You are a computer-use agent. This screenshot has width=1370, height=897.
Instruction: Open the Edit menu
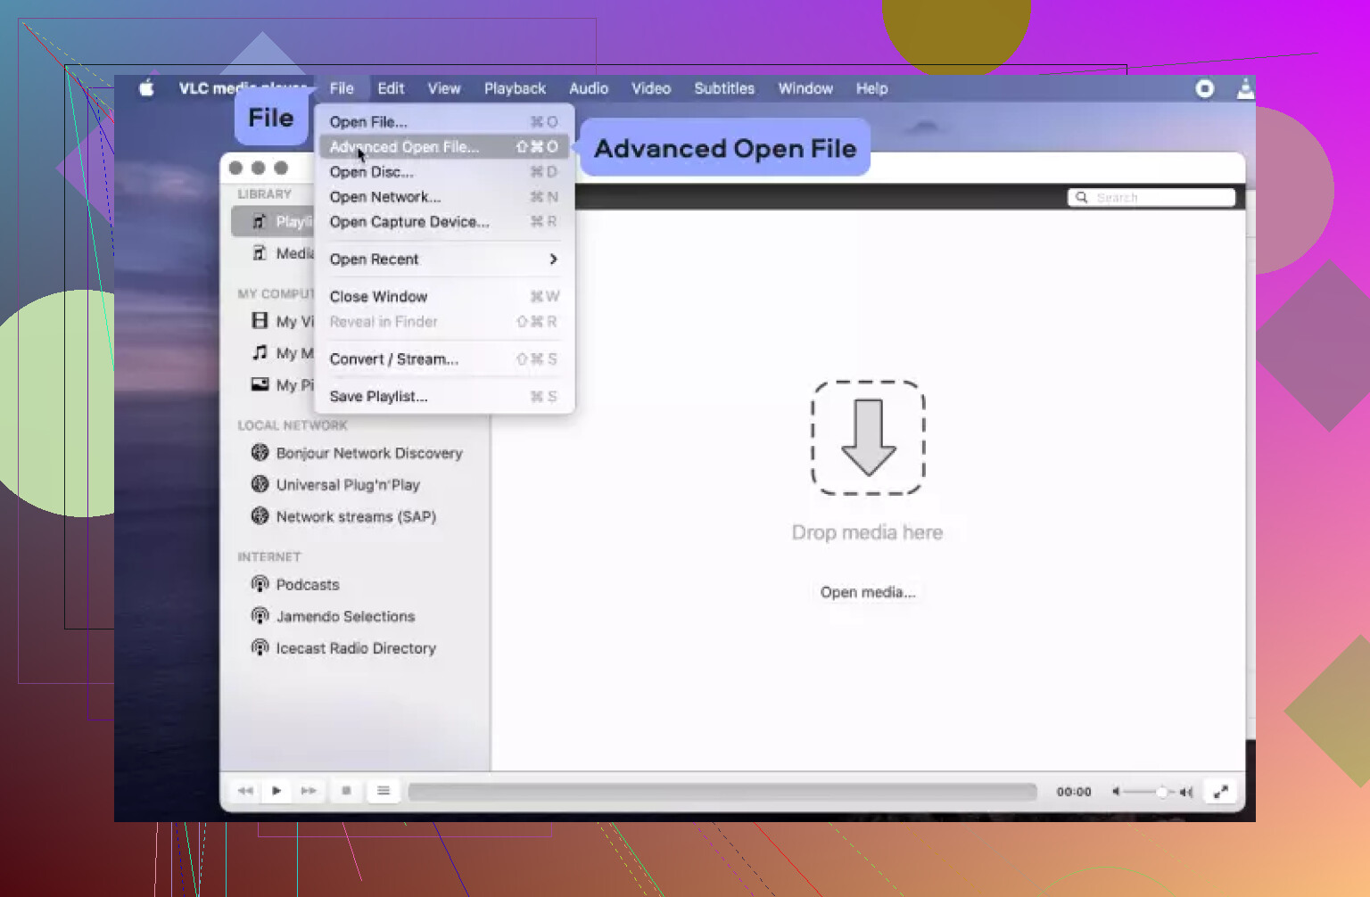point(391,88)
